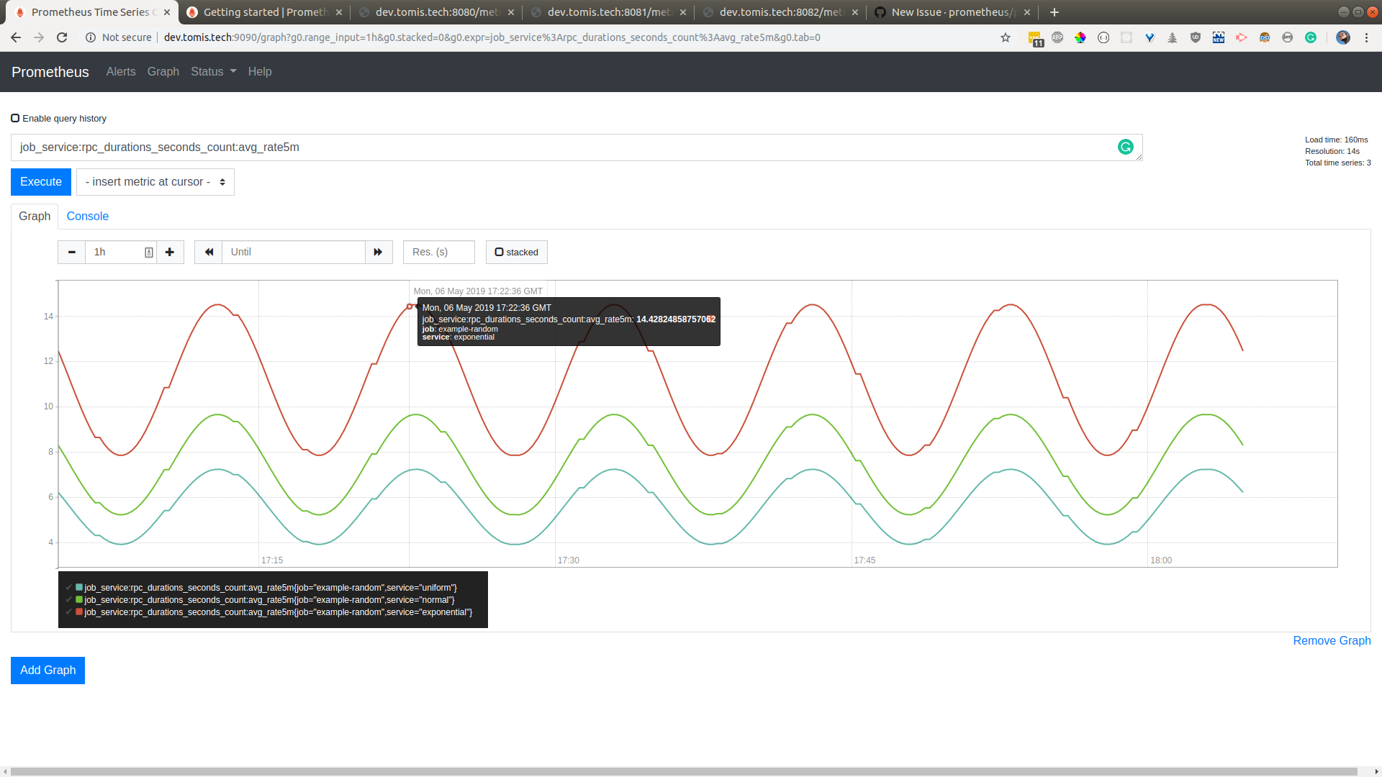Expand the Status dropdown in the navbar
This screenshot has width=1382, height=777.
(213, 71)
